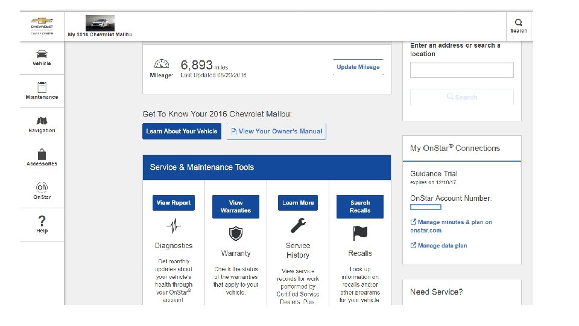Focus the address or location input field
579x326 pixels.
point(461,70)
